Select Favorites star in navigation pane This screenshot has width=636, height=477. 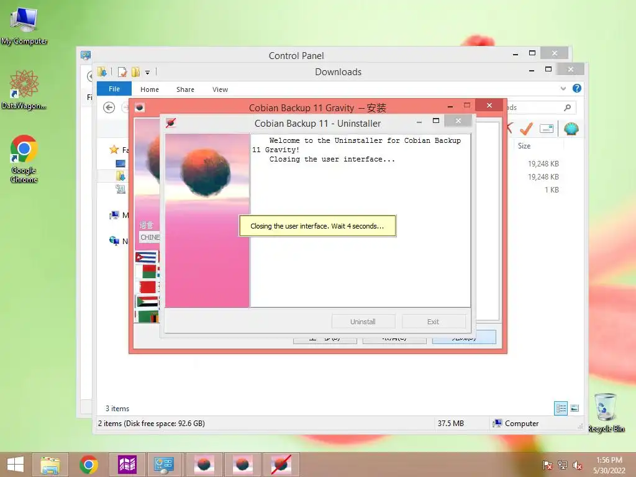coord(114,150)
